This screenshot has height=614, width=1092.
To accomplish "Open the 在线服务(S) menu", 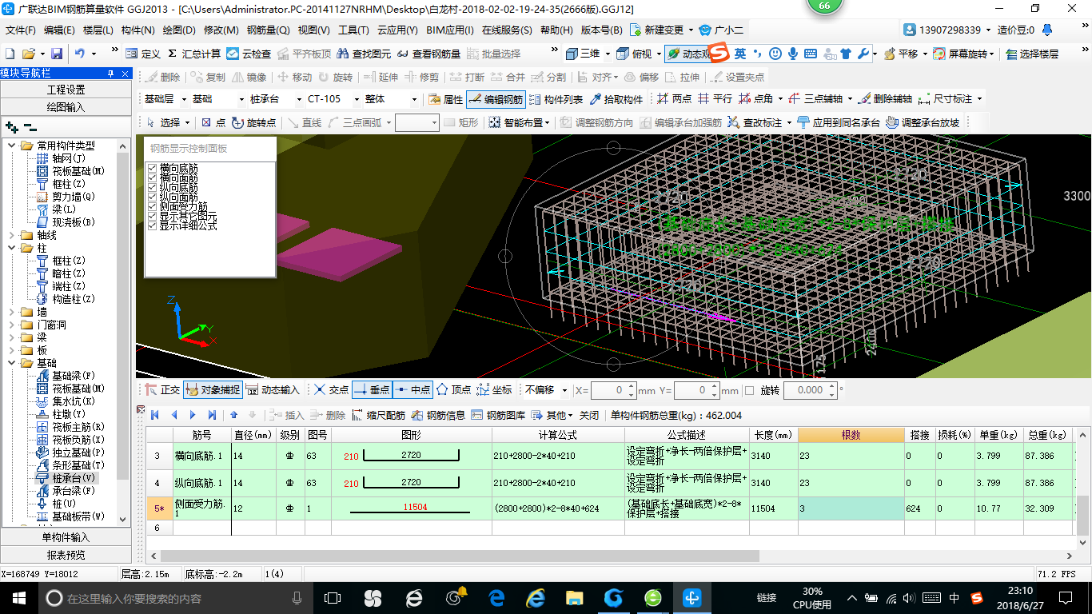I will click(507, 30).
